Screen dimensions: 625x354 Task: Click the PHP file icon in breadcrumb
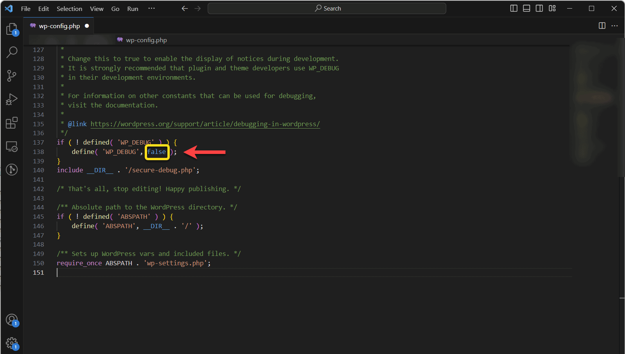[120, 40]
